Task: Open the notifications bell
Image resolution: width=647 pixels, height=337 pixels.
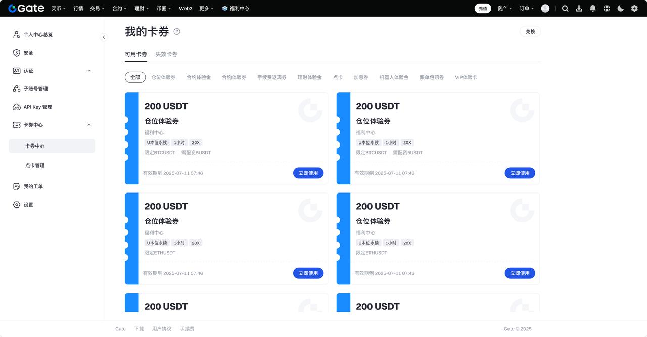Action: pyautogui.click(x=593, y=9)
